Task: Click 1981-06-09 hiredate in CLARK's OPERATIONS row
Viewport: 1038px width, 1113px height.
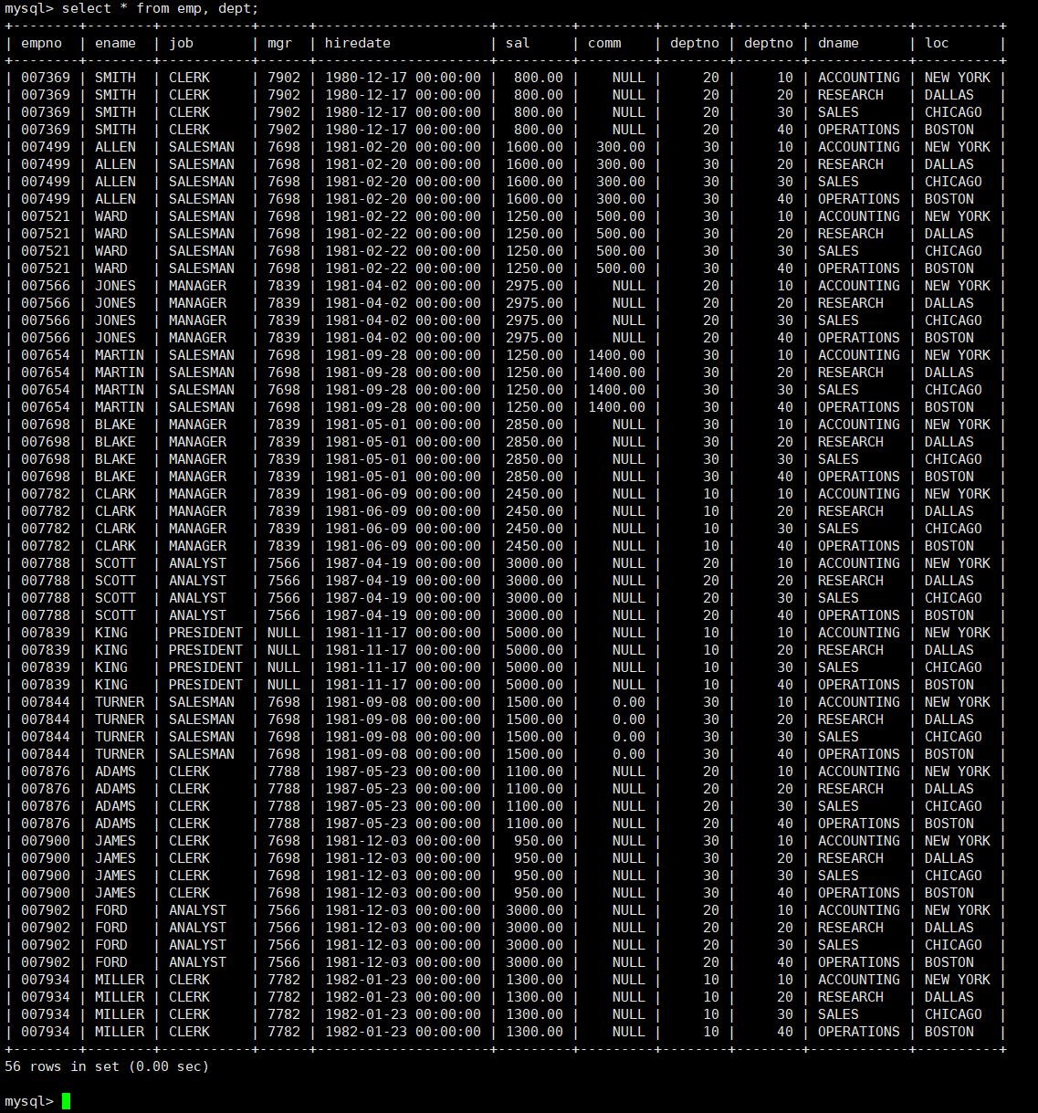Action: click(x=403, y=546)
